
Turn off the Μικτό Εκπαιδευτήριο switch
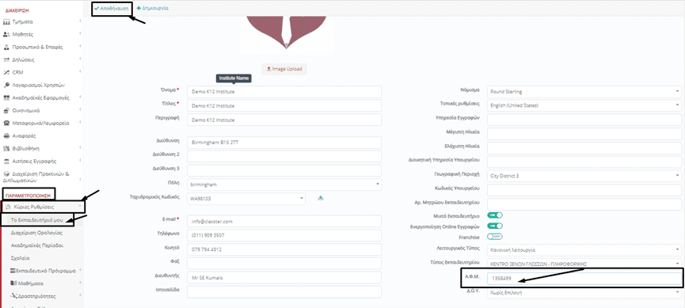pyautogui.click(x=495, y=215)
